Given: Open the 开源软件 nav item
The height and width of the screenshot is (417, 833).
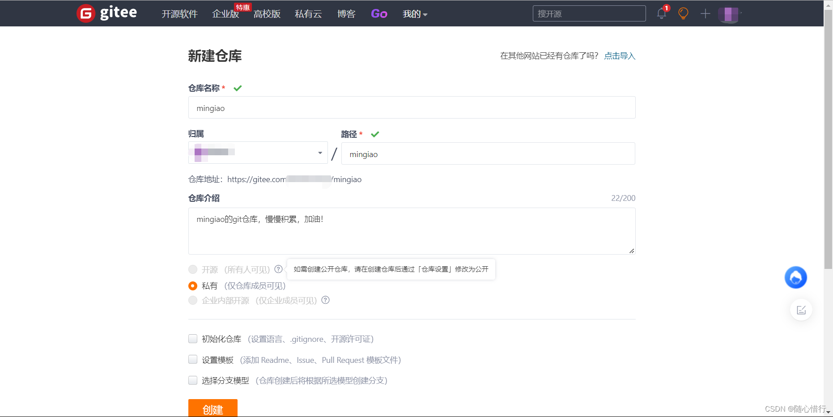Looking at the screenshot, I should [179, 14].
